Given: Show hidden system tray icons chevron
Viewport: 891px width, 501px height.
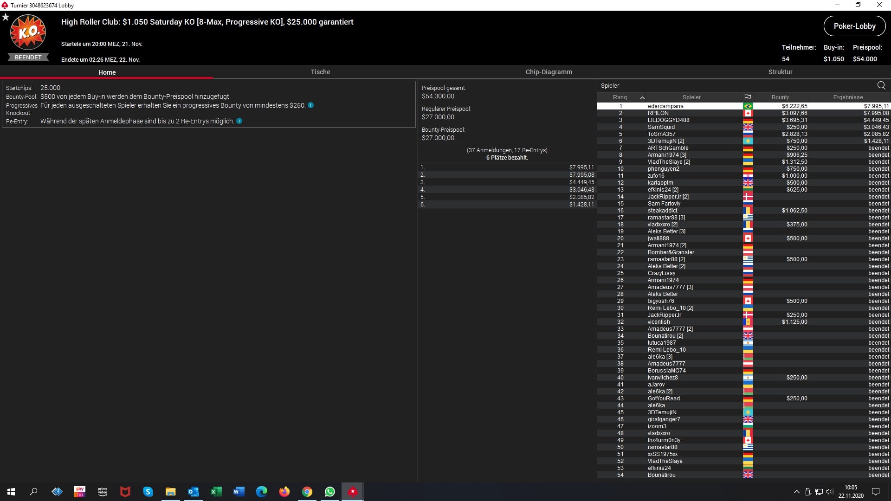Looking at the screenshot, I should point(797,492).
